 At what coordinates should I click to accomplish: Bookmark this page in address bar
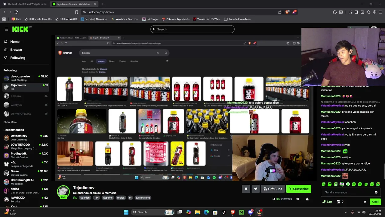[x=76, y=12]
